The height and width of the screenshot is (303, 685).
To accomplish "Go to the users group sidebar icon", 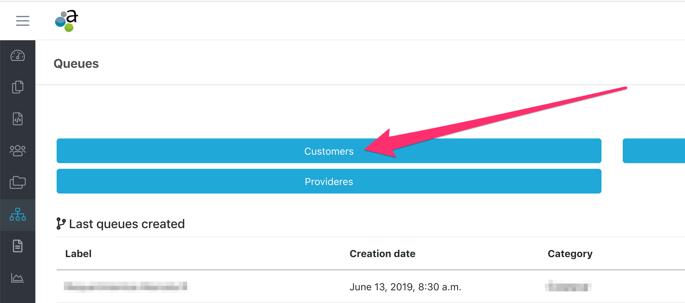I will pyautogui.click(x=18, y=151).
